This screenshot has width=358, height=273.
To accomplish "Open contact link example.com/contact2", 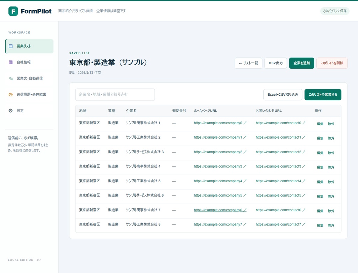I will point(281,152).
